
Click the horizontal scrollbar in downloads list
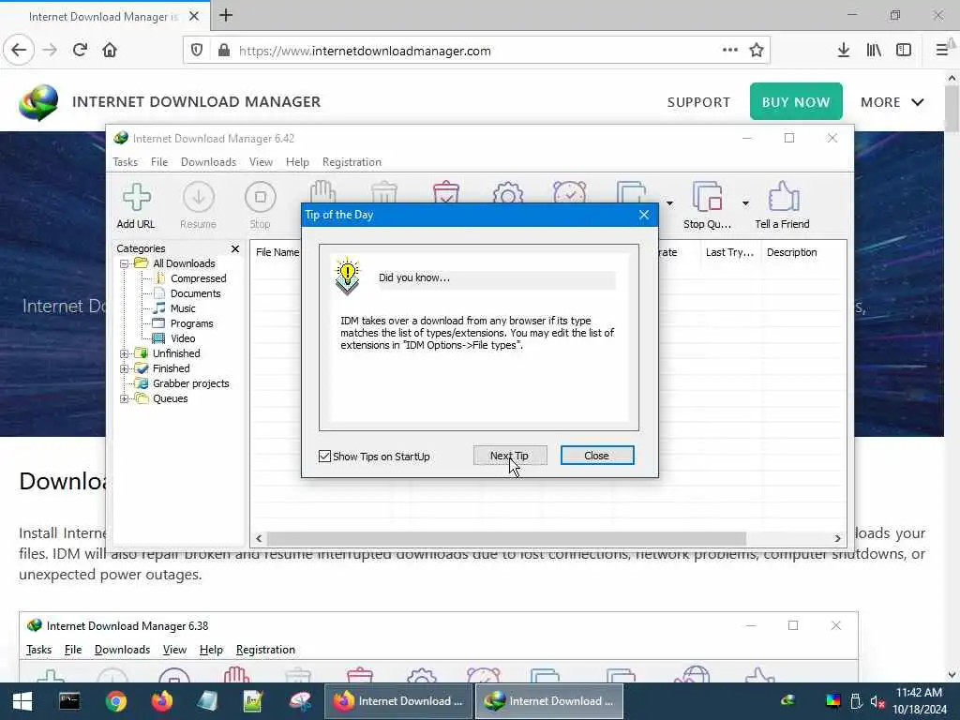pos(506,539)
